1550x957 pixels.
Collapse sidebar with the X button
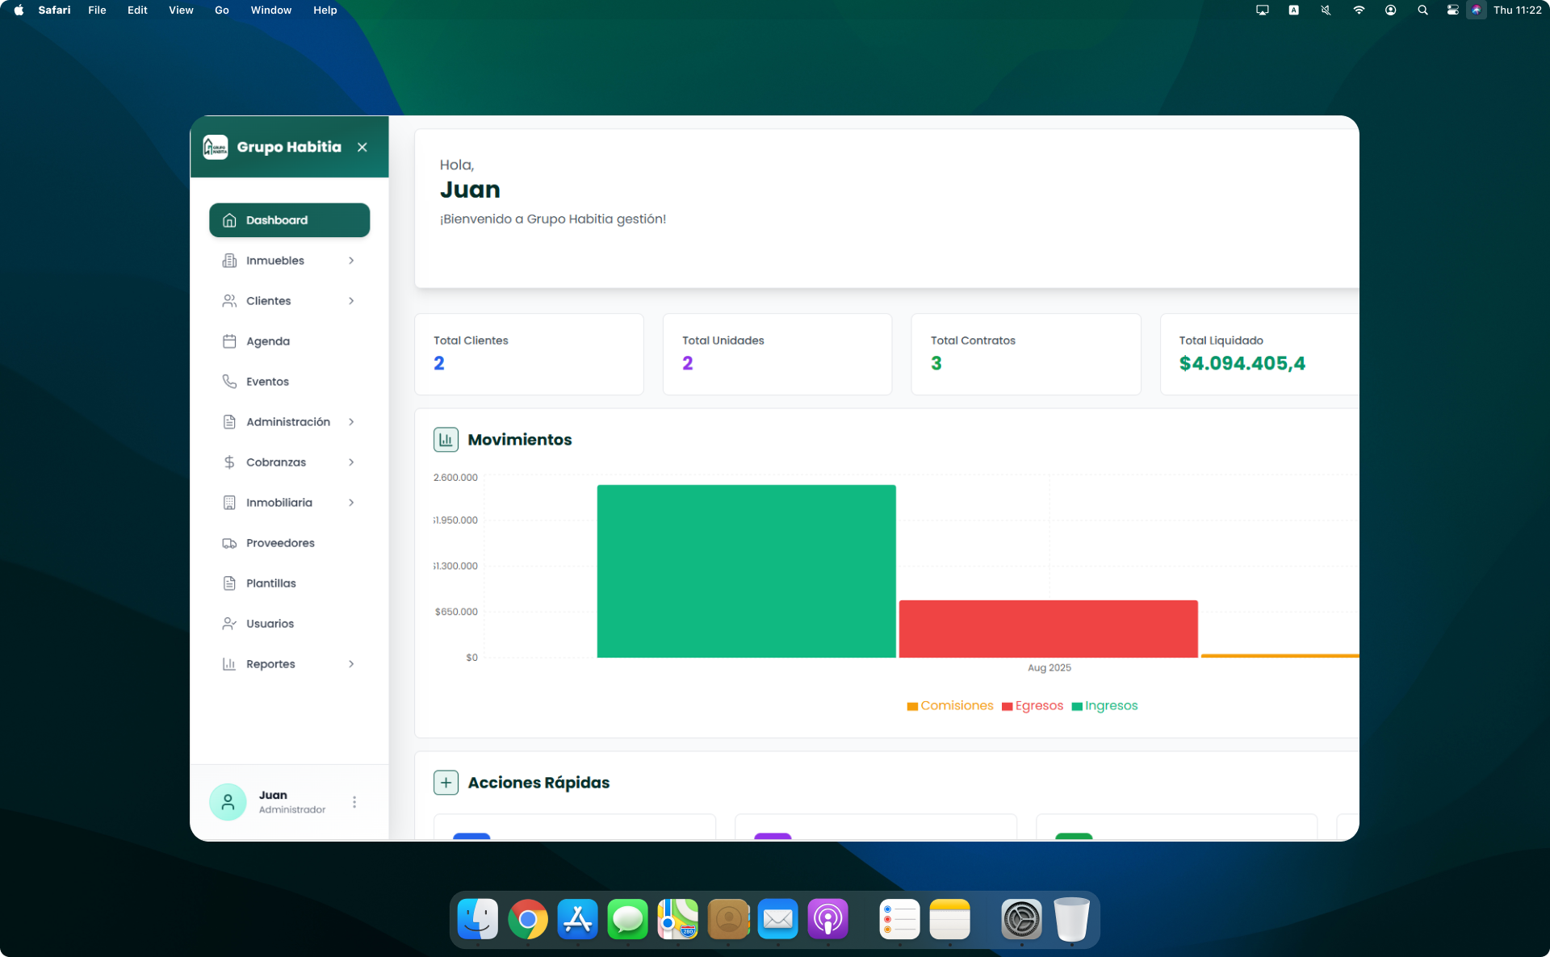tap(362, 147)
